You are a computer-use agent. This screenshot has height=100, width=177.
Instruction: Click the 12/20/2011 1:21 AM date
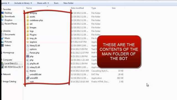click(80, 60)
